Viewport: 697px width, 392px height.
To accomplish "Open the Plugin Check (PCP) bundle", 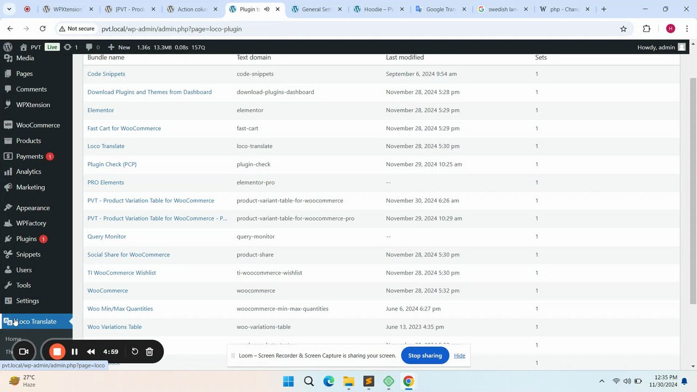I will (x=112, y=164).
